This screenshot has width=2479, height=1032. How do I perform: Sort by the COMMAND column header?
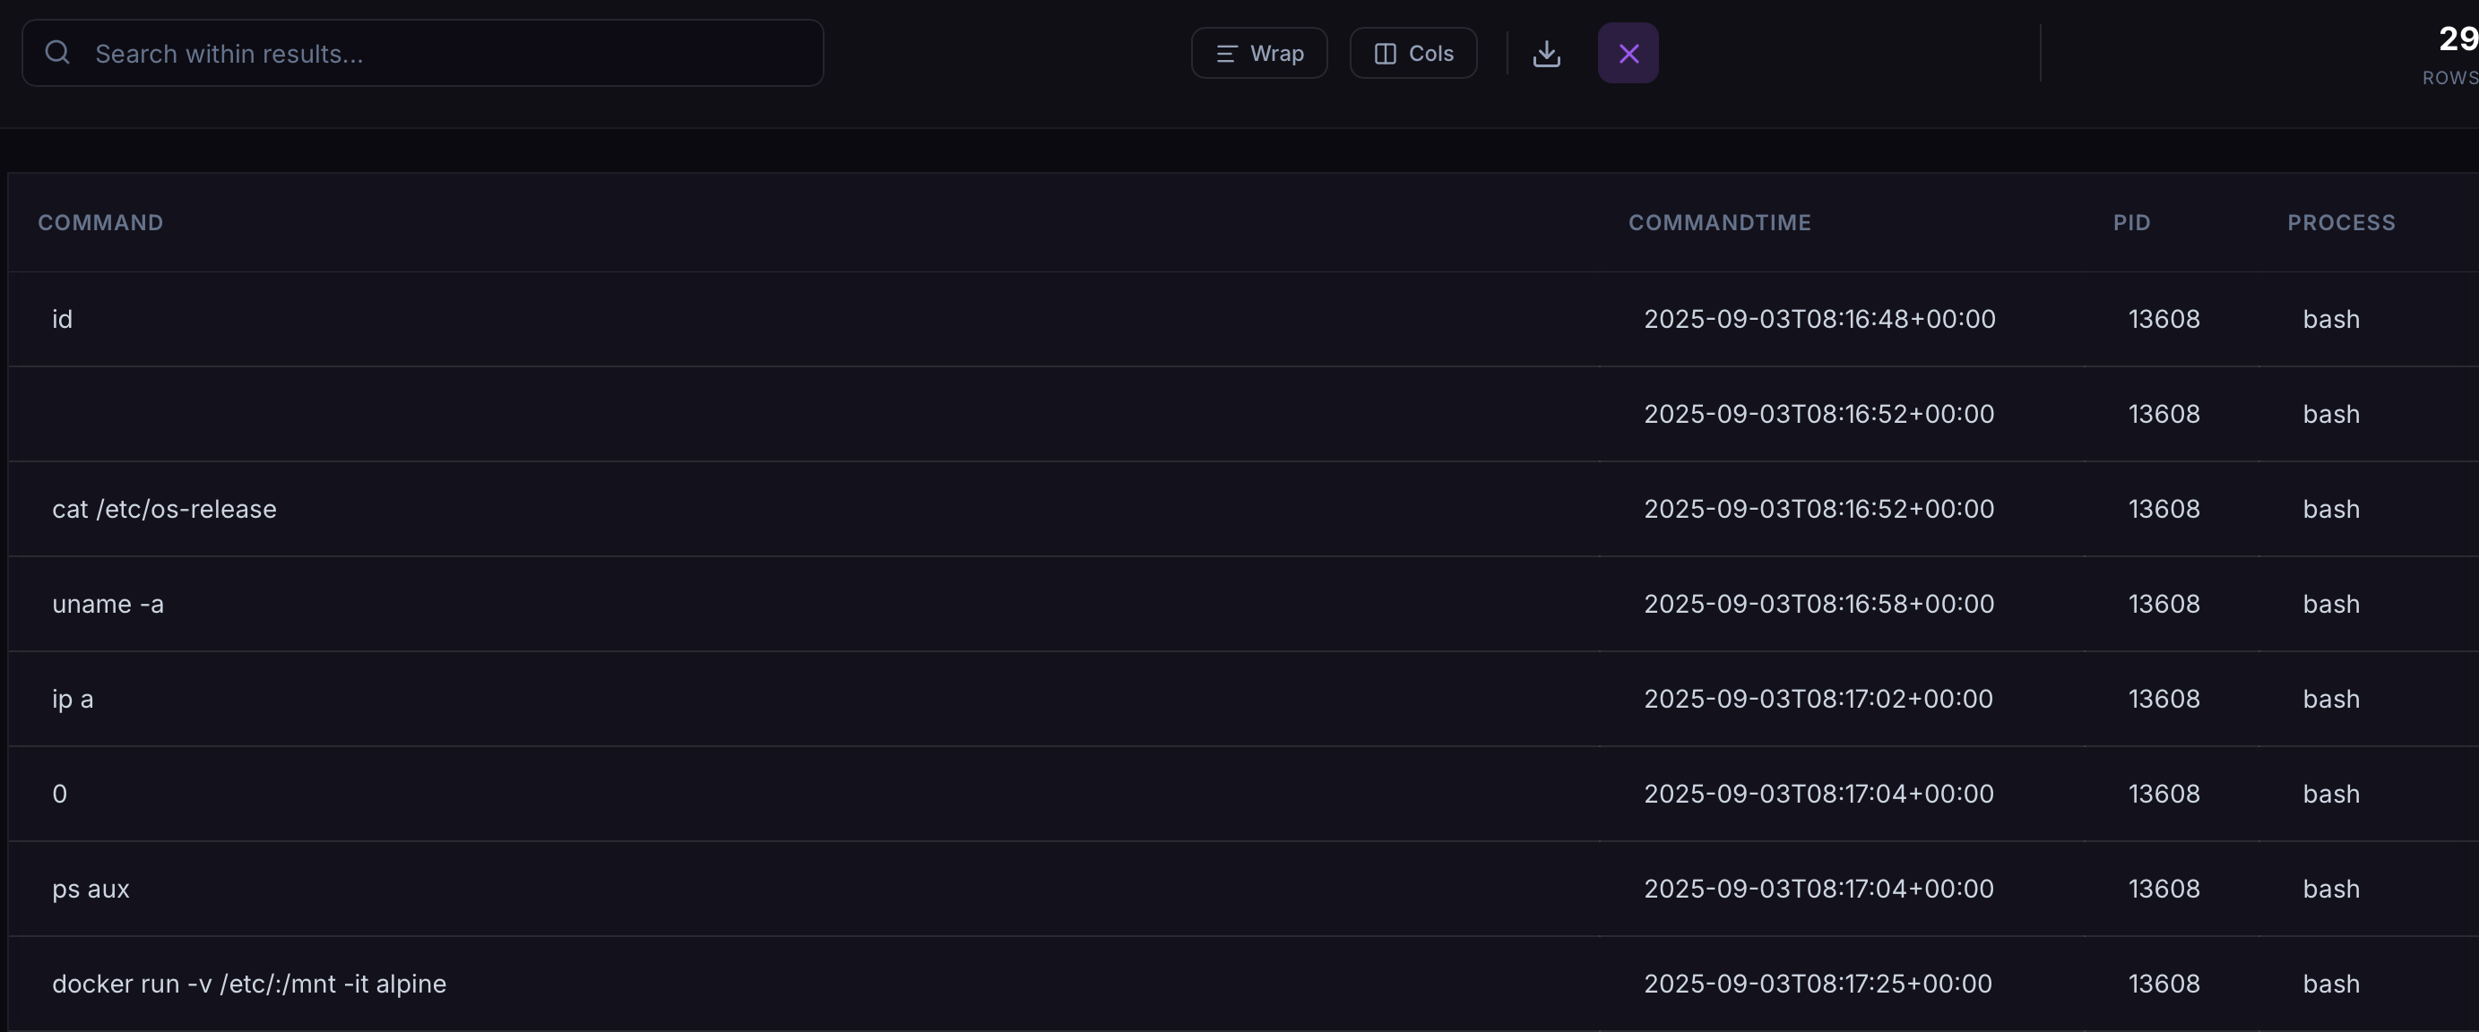tap(100, 222)
